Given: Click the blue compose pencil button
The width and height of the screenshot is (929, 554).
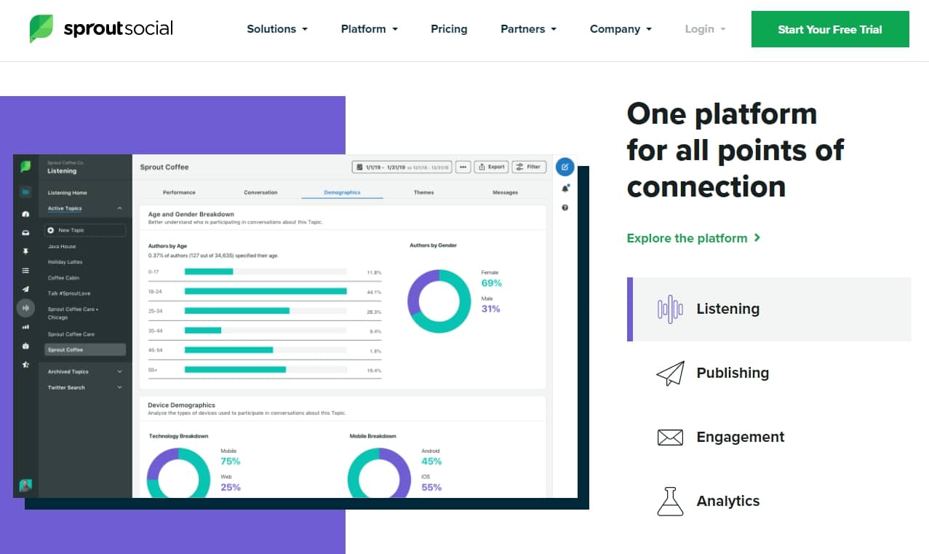Looking at the screenshot, I should coord(565,167).
